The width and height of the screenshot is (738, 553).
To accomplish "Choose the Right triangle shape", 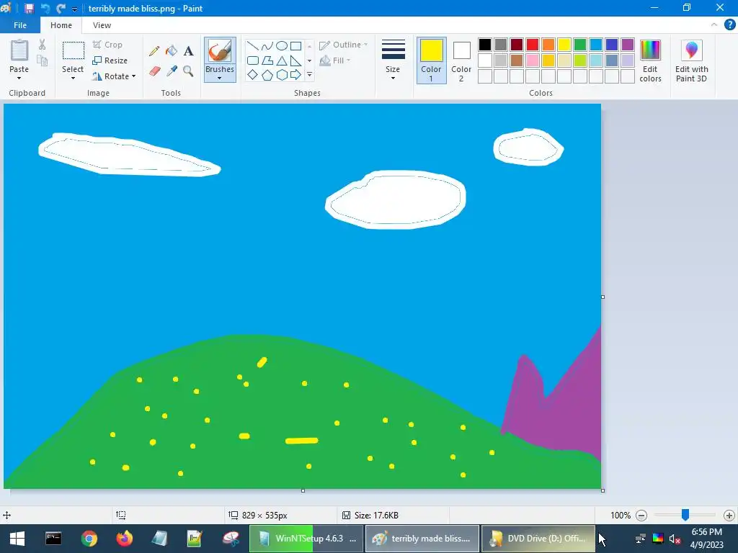I will [295, 60].
